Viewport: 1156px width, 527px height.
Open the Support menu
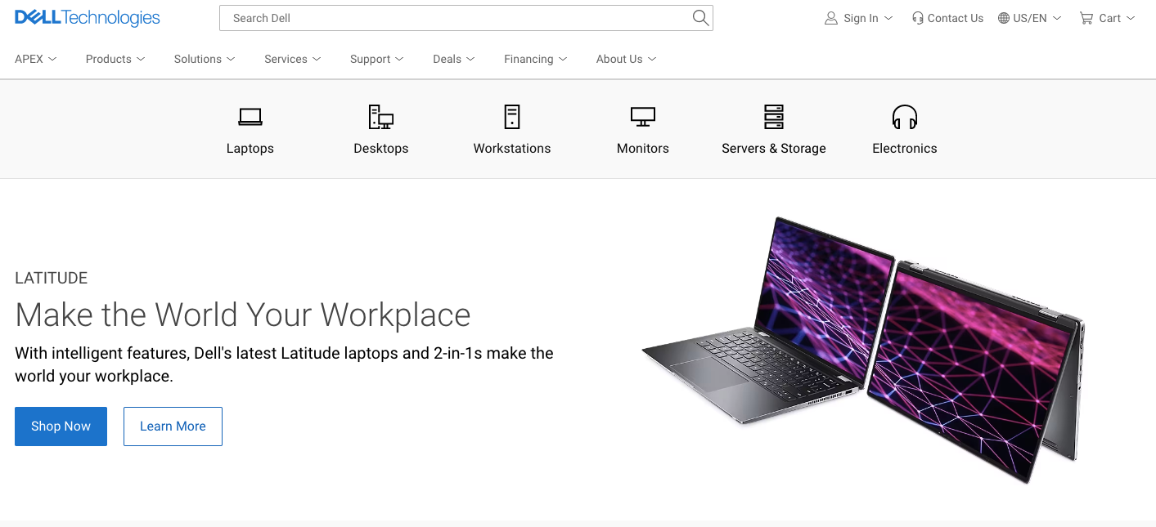point(377,59)
